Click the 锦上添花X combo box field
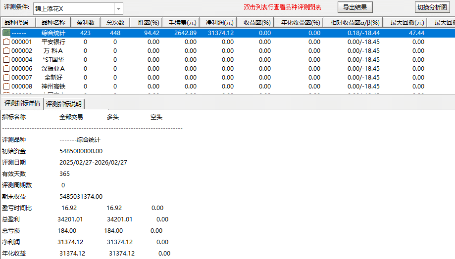The image size is (455, 259). (x=73, y=8)
